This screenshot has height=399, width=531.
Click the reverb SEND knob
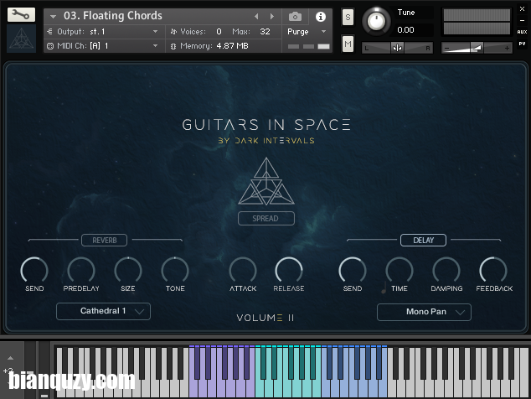pos(34,270)
